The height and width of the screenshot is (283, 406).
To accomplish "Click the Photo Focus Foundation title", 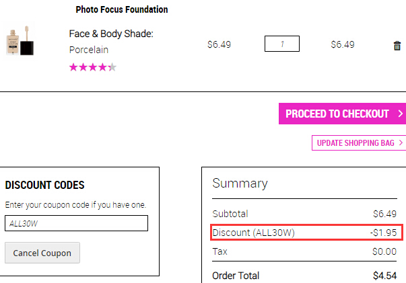I will click(x=122, y=9).
